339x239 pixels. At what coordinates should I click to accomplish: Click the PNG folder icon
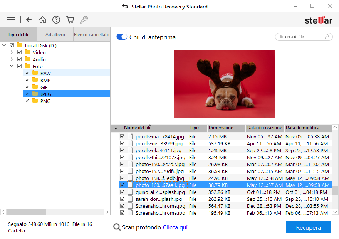pos(35,101)
